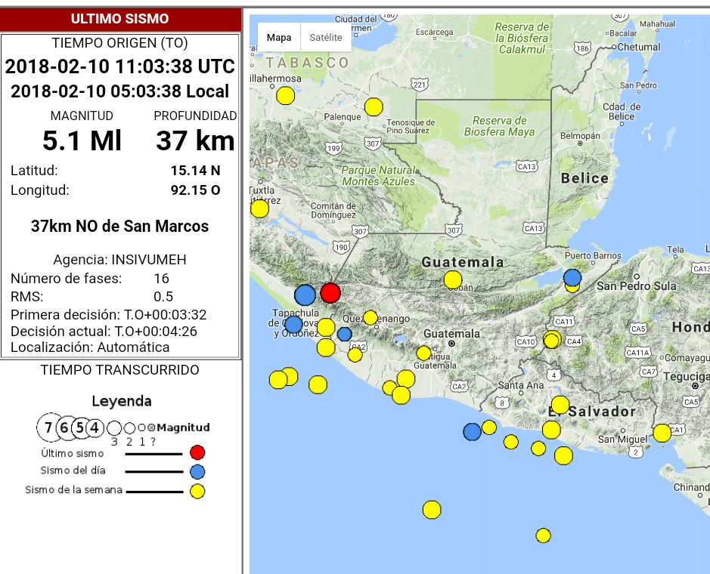Click the blue offshore marker in the Pacific
This screenshot has width=710, height=574.
pos(472,431)
